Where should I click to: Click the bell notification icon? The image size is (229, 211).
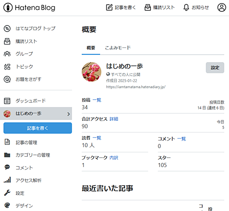coord(186,7)
